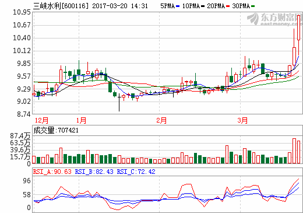Screen dimensions: 303x213
Task: Select the 30PMA legend label
Action: (241, 6)
